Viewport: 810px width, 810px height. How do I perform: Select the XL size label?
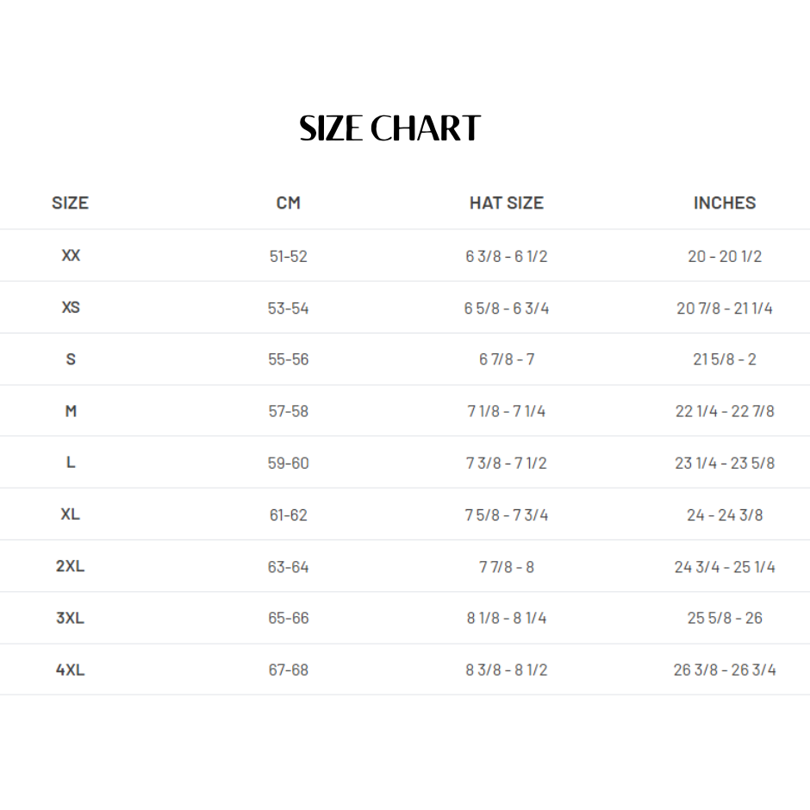pyautogui.click(x=71, y=514)
